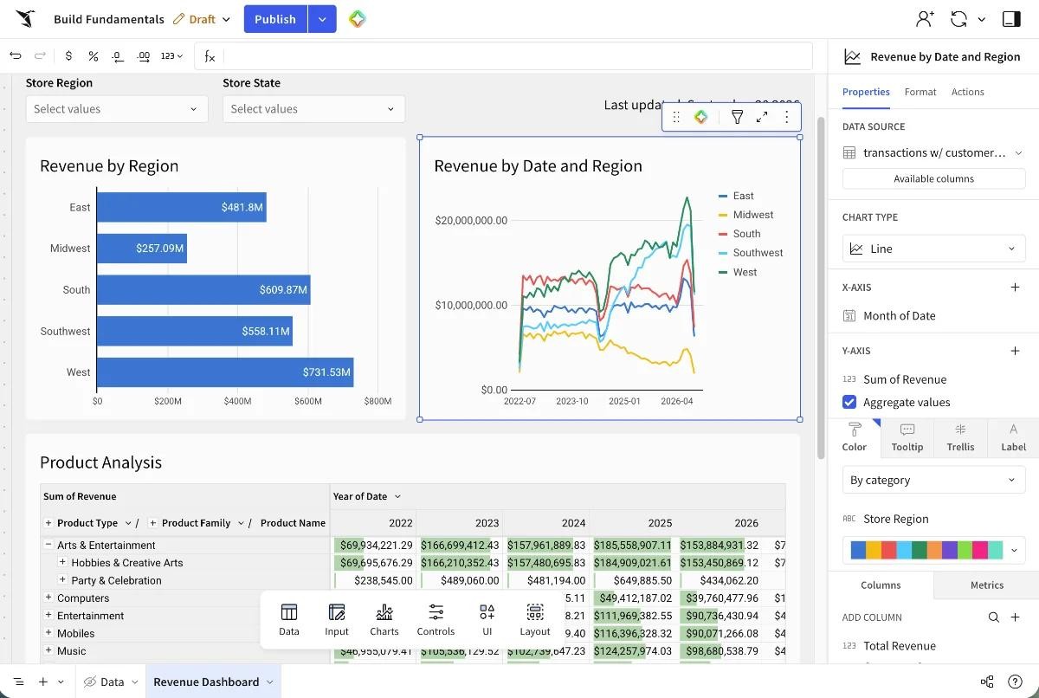Select the Label tab
The image size is (1039, 698).
[x=1013, y=438]
